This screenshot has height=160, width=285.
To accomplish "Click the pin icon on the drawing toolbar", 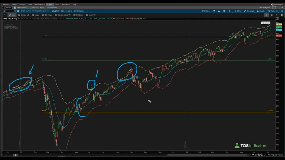I will click(5, 15).
